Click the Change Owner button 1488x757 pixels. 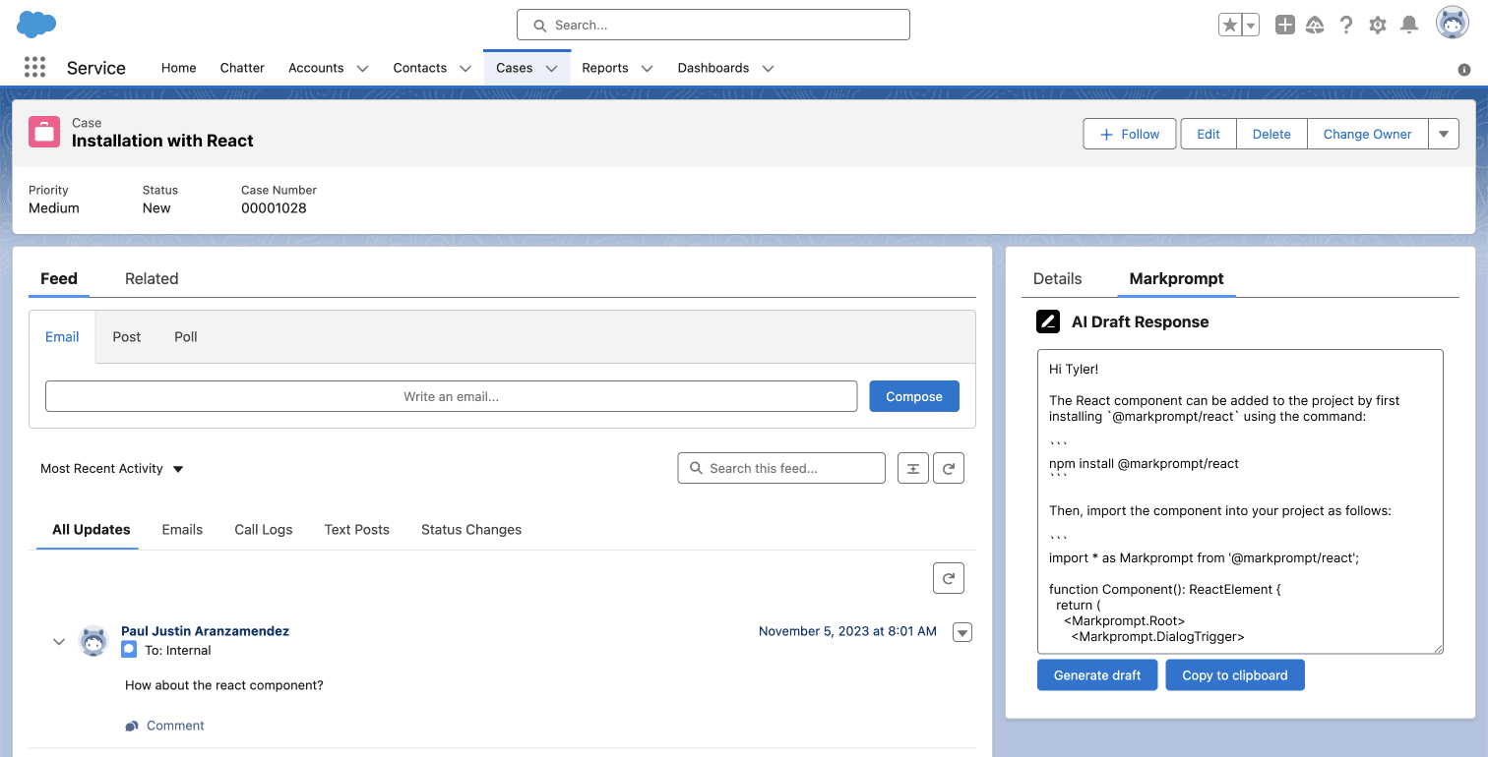pyautogui.click(x=1367, y=135)
